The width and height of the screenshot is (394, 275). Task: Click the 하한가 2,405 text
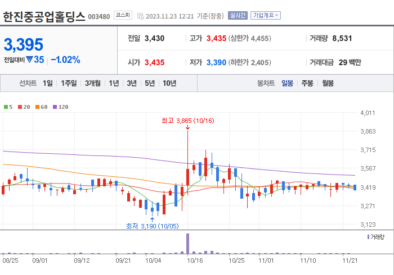click(x=249, y=62)
